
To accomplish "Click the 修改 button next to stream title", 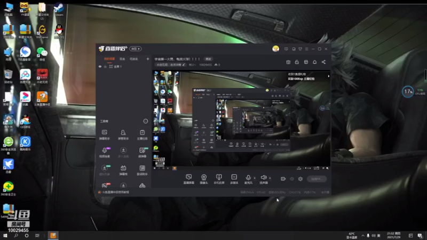I will [208, 59].
